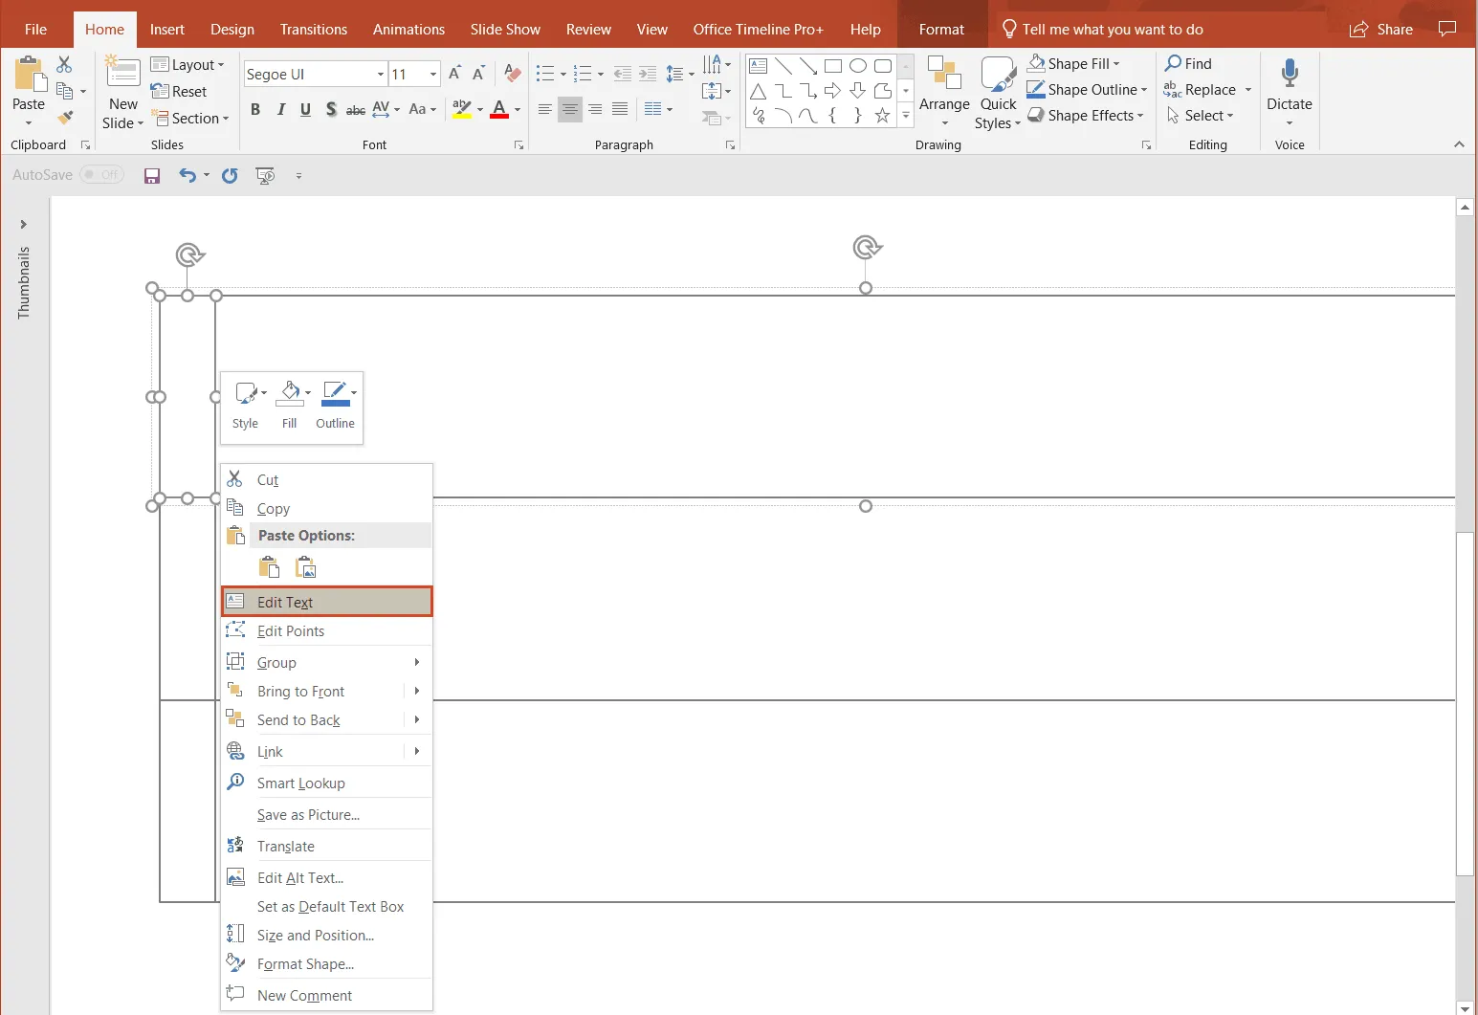The width and height of the screenshot is (1478, 1015).
Task: Toggle Italic formatting
Action: [280, 110]
